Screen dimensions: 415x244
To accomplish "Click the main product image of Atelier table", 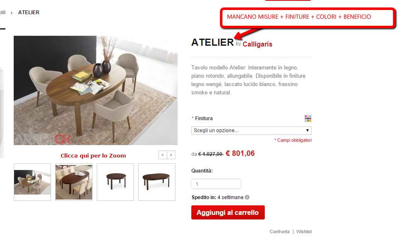I will 95,91.
